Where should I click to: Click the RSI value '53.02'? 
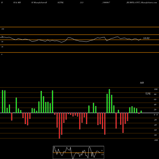point(146,38)
